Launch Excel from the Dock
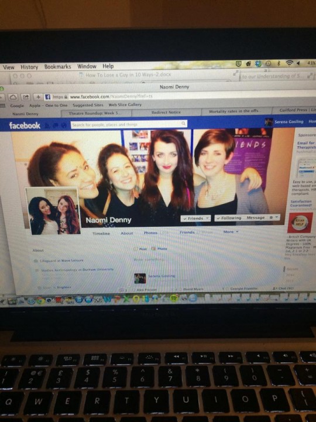The width and height of the screenshot is (316, 422). point(126,298)
